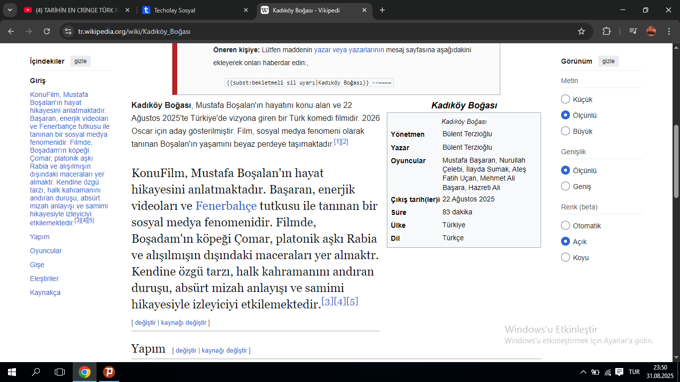Reload the Wikipedia page
Screen dimensions: 680x382
click(x=47, y=31)
